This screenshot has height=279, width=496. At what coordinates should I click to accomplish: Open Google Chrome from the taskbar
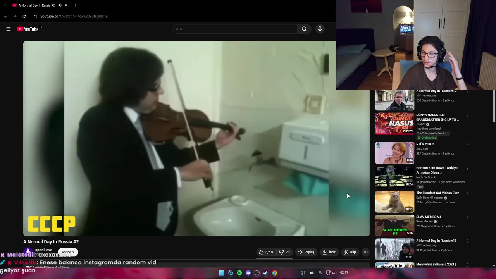pyautogui.click(x=274, y=273)
